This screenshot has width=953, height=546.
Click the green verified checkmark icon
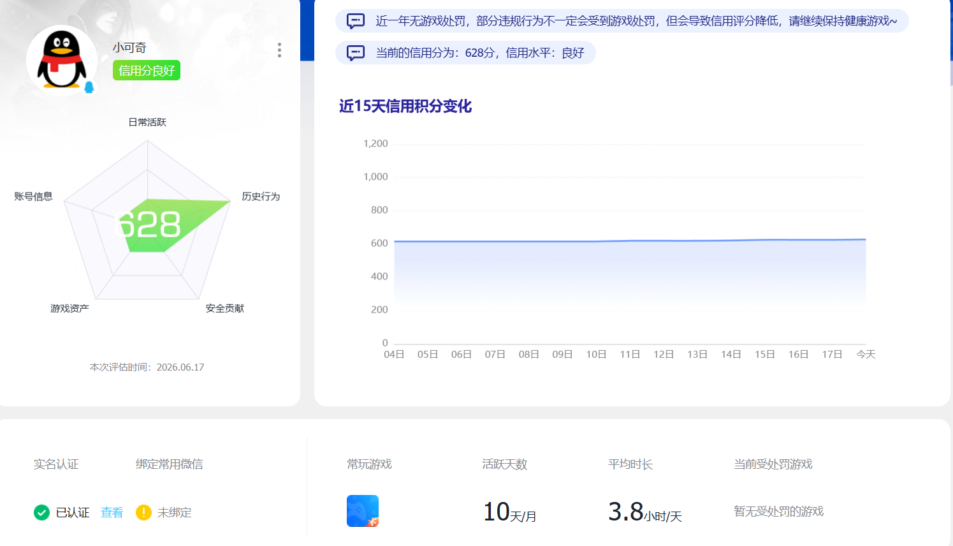(41, 512)
